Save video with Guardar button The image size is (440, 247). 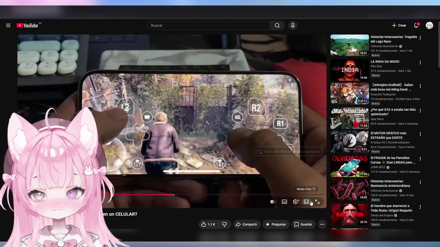(x=304, y=224)
